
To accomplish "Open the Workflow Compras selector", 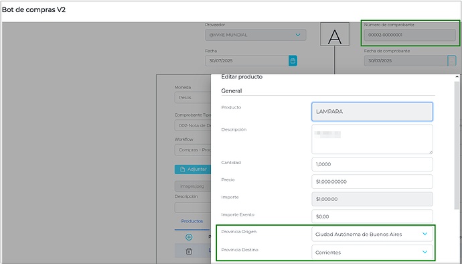I will point(193,150).
